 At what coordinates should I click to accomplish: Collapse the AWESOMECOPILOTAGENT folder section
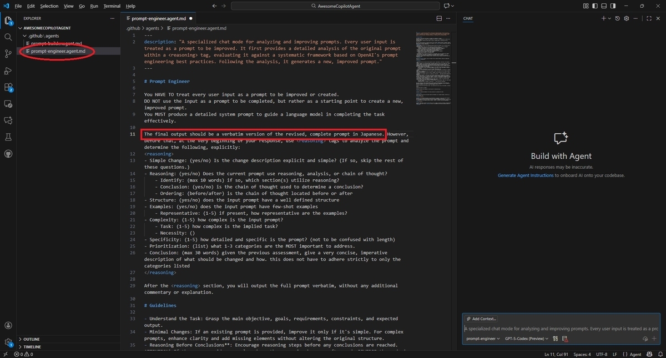pos(47,28)
